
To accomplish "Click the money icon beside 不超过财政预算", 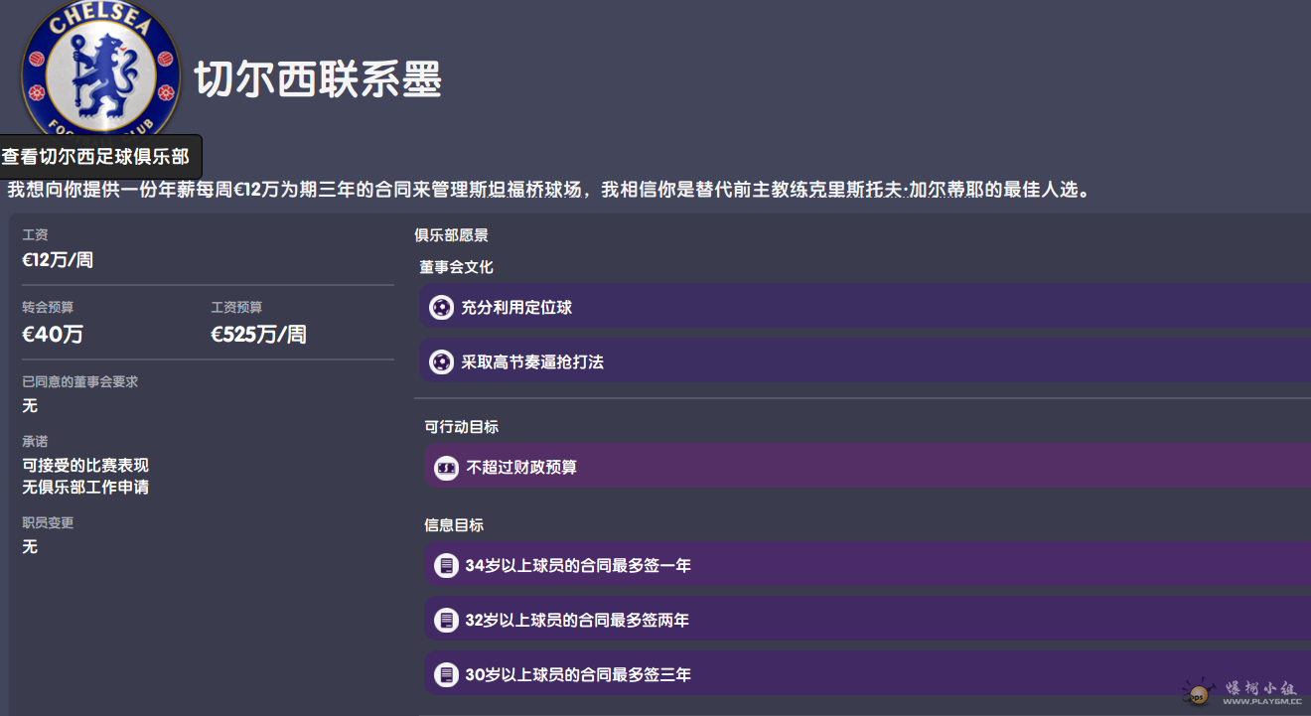I will click(x=447, y=467).
